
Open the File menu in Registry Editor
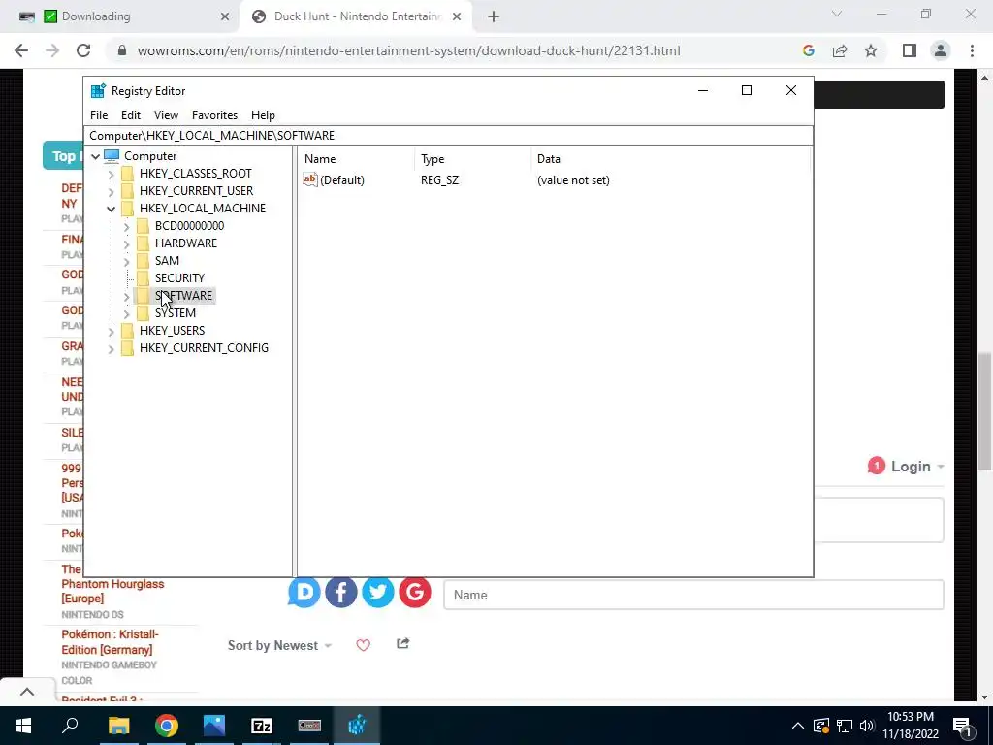coord(99,115)
